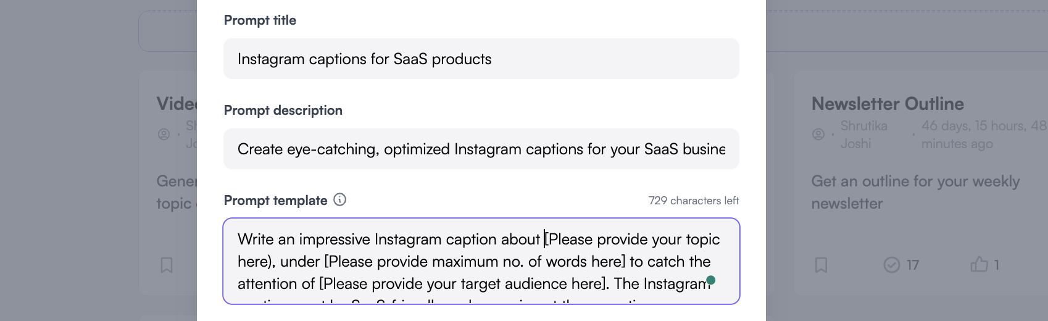Click the Shrutika Joshi author name
1048x321 pixels.
pyautogui.click(x=863, y=134)
